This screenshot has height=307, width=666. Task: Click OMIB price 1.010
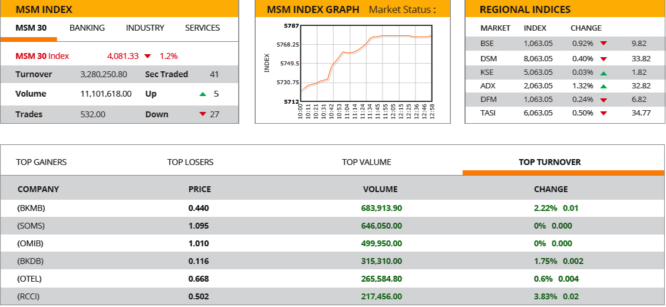[199, 244]
